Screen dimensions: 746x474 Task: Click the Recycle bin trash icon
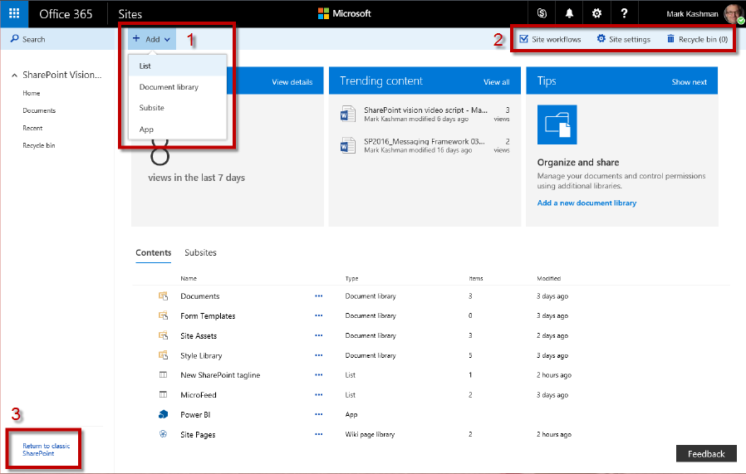click(x=670, y=38)
